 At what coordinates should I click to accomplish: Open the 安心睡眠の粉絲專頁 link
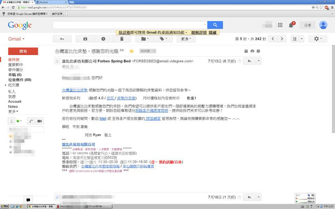(138, 167)
